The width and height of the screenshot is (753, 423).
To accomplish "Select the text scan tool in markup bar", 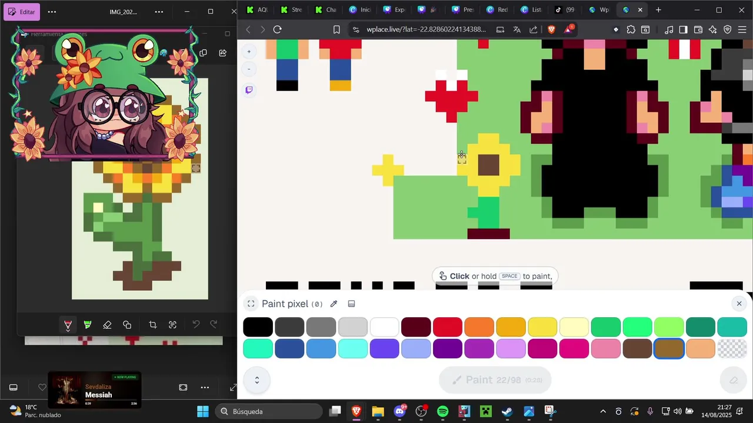I will pyautogui.click(x=172, y=325).
